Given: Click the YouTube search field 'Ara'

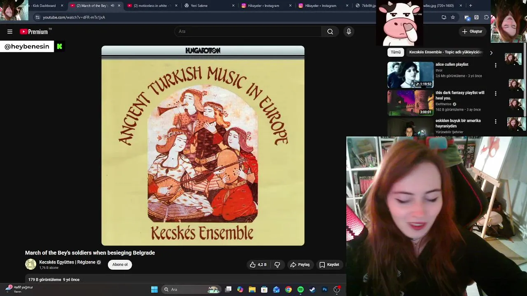Looking at the screenshot, I should pos(248,32).
